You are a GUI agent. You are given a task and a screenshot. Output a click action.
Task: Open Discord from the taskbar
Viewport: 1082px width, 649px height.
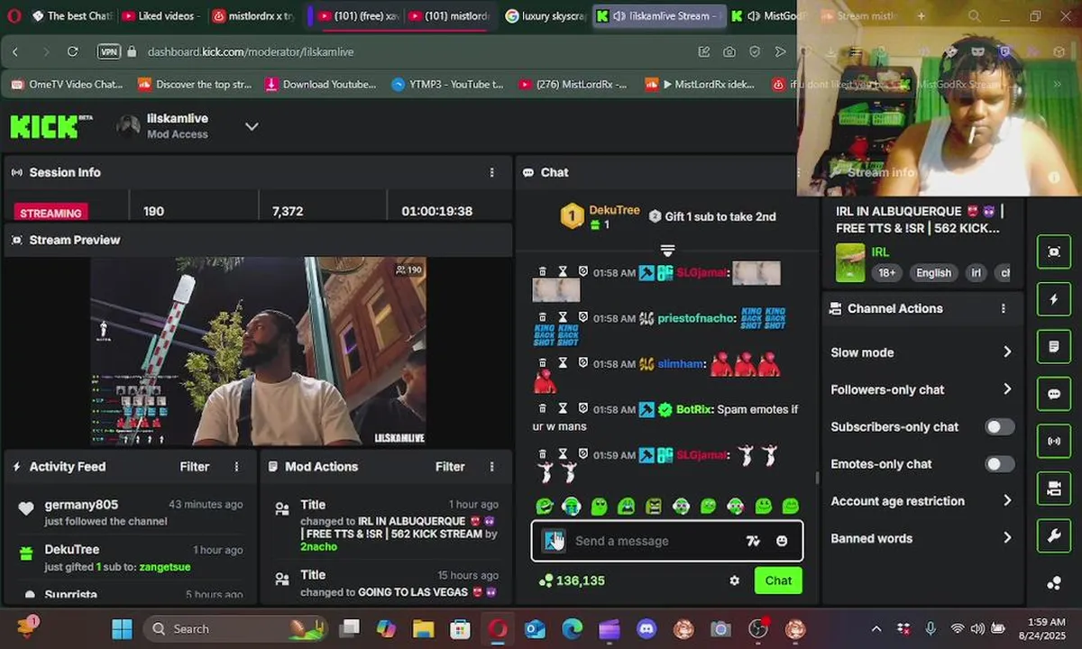[646, 628]
